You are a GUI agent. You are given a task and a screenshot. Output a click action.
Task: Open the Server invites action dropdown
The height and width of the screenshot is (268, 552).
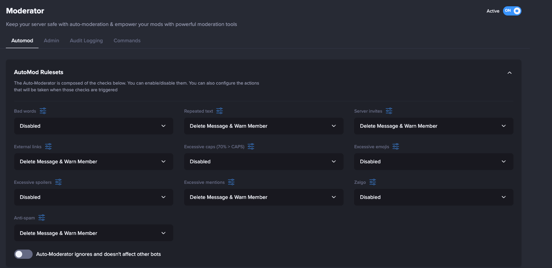coord(434,126)
